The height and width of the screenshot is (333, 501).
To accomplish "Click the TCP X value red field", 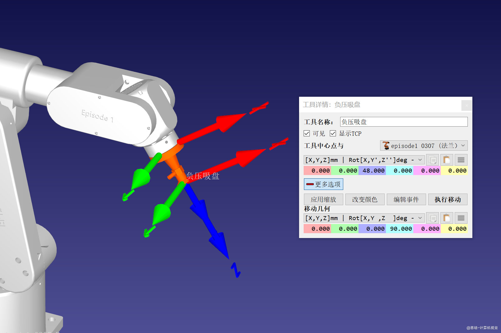I will click(317, 171).
